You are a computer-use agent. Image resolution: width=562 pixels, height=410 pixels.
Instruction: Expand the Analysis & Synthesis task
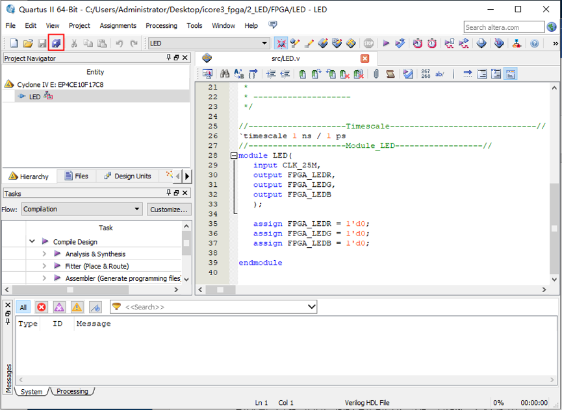click(x=44, y=254)
